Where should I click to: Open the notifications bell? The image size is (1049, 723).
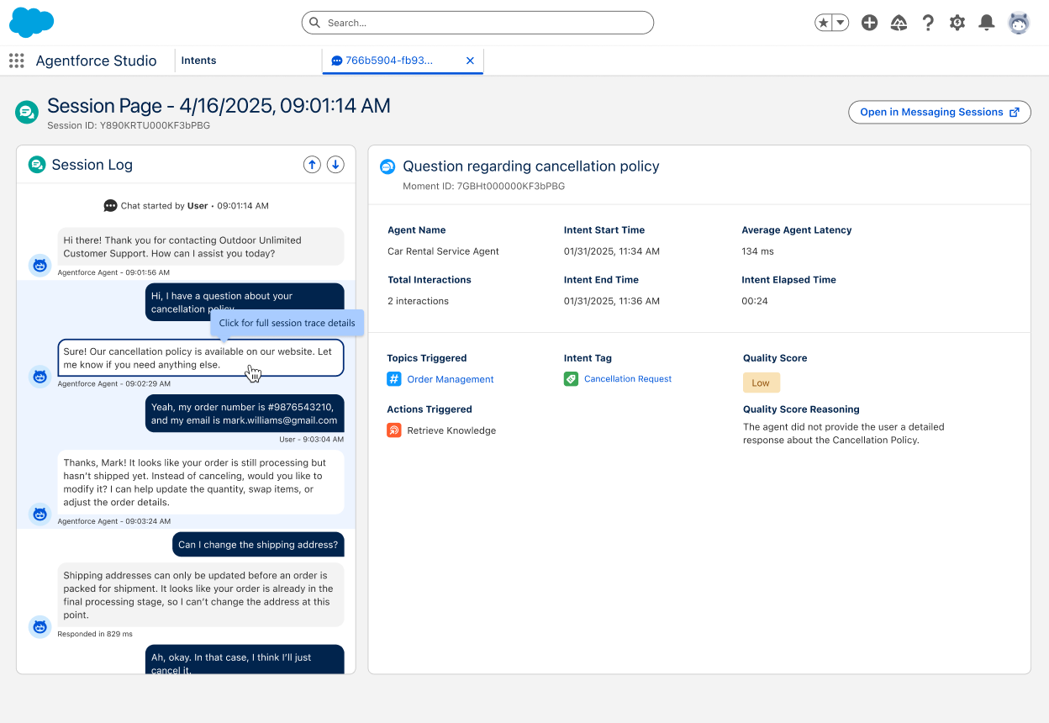pyautogui.click(x=987, y=23)
